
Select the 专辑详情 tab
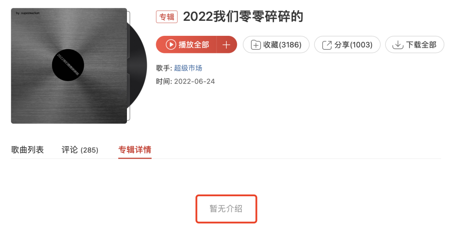(x=135, y=150)
